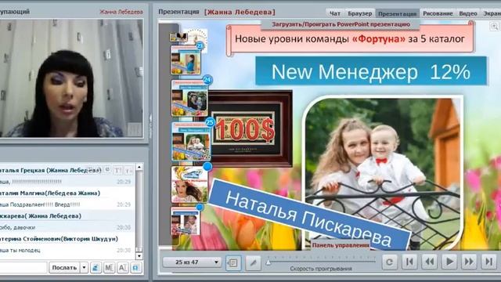Jump to the first slide
This screenshot has height=282, width=501.
coord(409,262)
